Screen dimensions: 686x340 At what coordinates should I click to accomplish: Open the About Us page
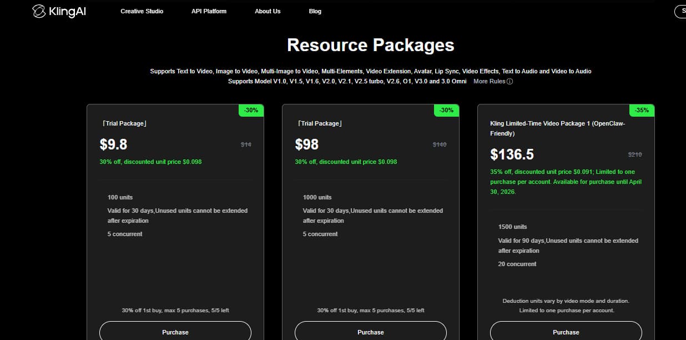[268, 11]
